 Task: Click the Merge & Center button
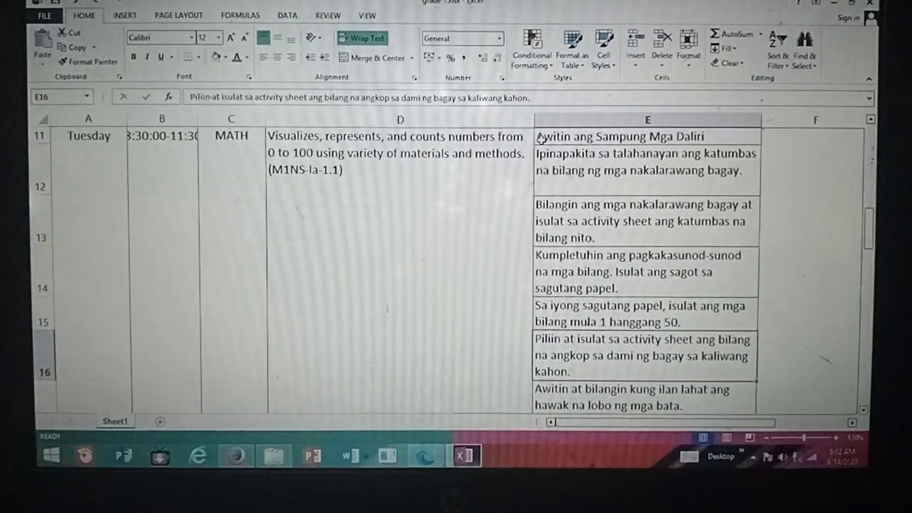click(x=371, y=58)
